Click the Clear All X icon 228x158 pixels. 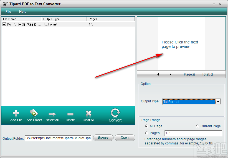(88, 113)
